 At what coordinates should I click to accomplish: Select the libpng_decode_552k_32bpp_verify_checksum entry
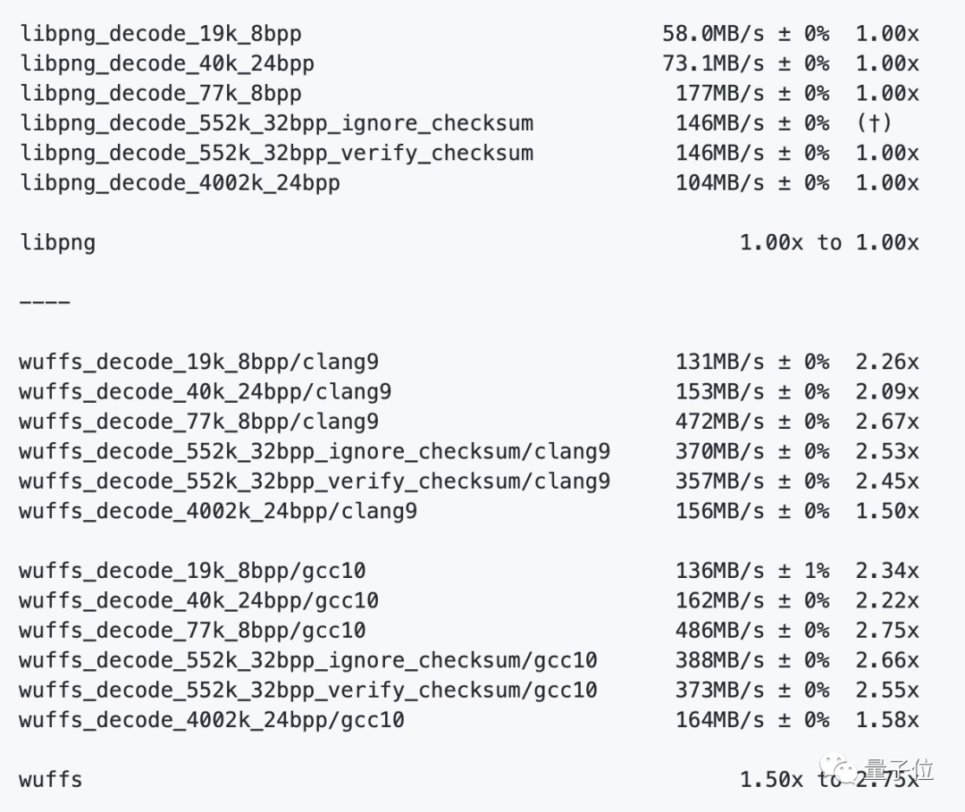click(276, 153)
